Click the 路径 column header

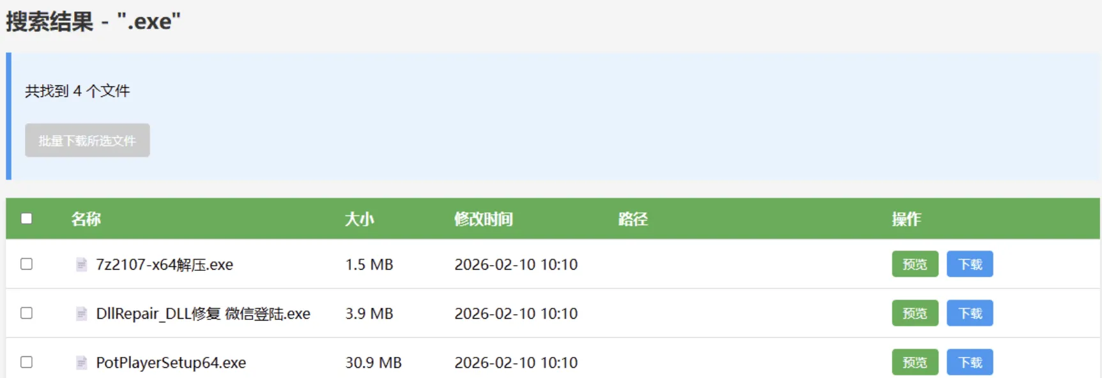(x=632, y=219)
